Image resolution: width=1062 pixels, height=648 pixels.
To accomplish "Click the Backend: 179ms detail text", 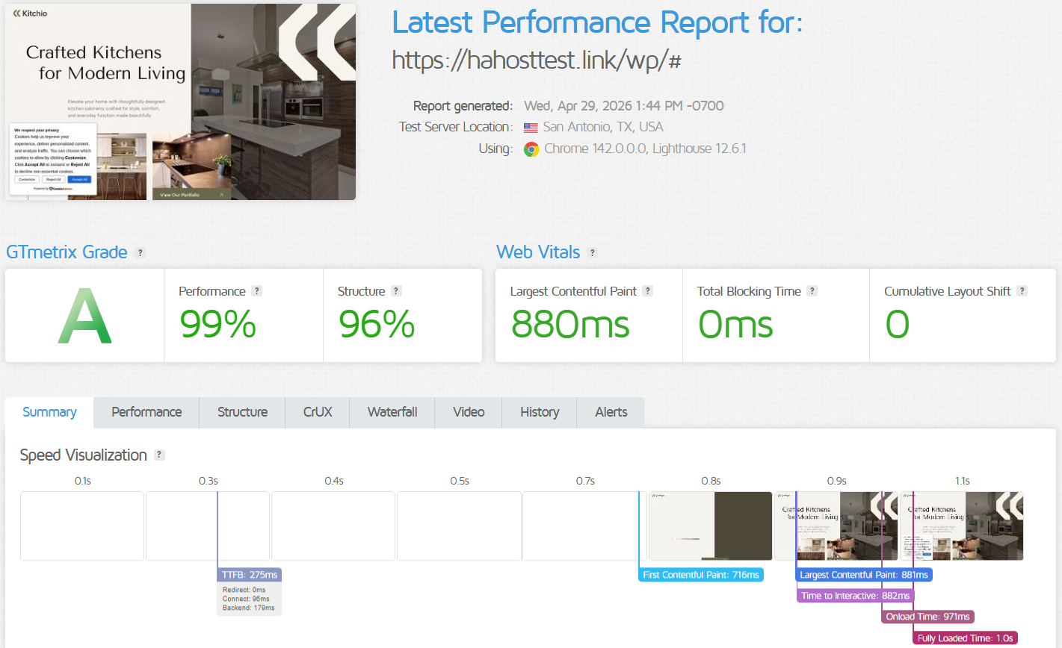I will point(248,608).
